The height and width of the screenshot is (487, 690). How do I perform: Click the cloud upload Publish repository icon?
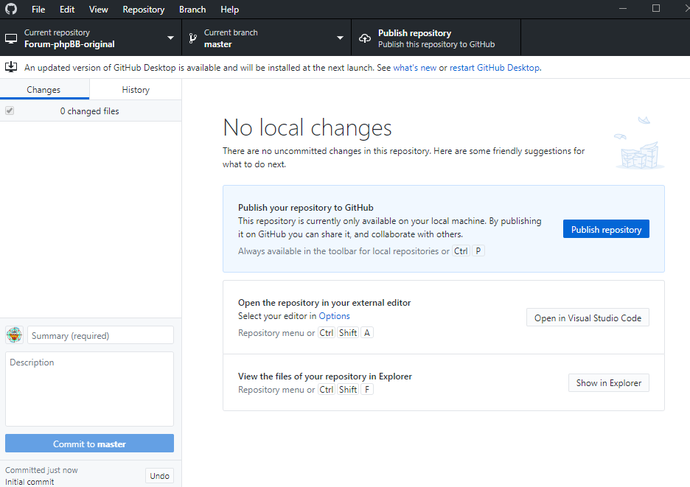[x=364, y=38]
